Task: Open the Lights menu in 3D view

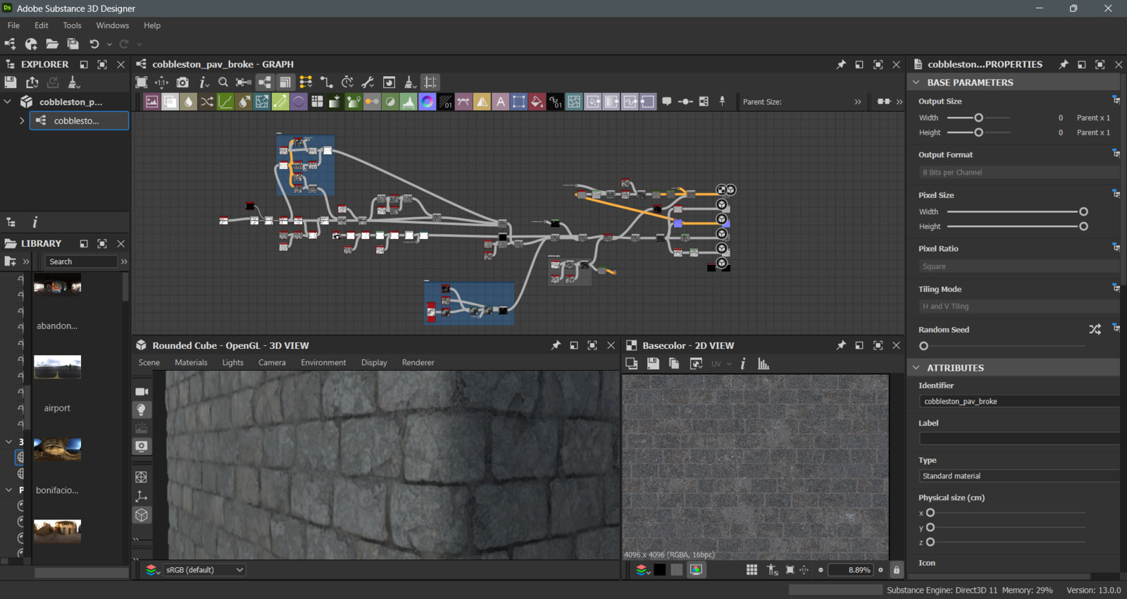Action: click(x=232, y=362)
